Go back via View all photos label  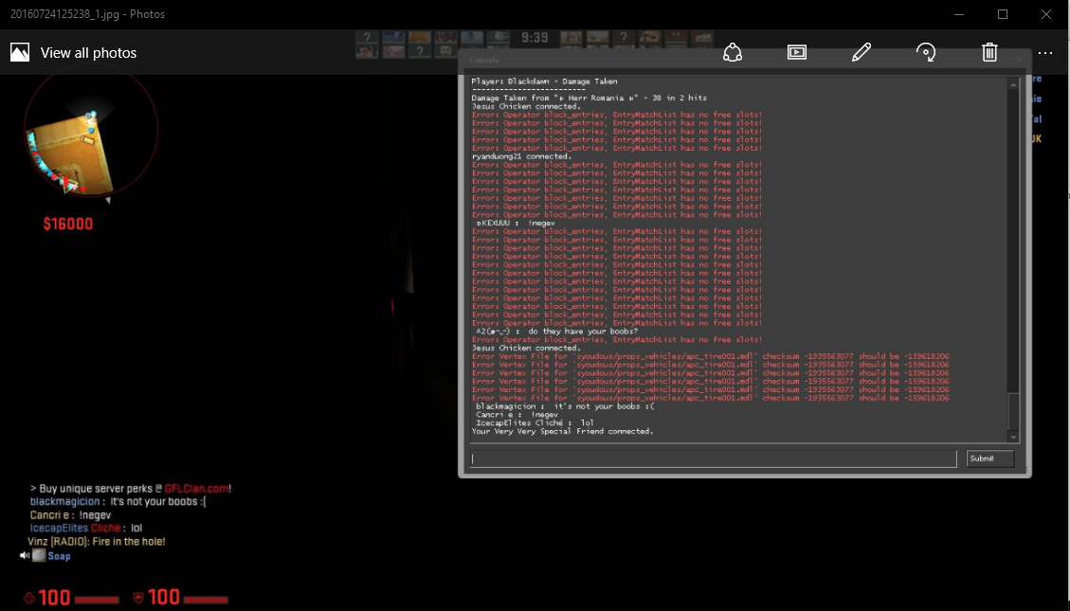click(x=89, y=52)
